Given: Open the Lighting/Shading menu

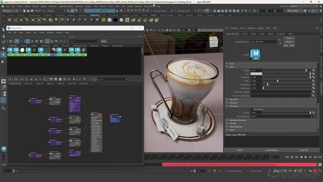Looking at the screenshot, I should click(x=65, y=6).
